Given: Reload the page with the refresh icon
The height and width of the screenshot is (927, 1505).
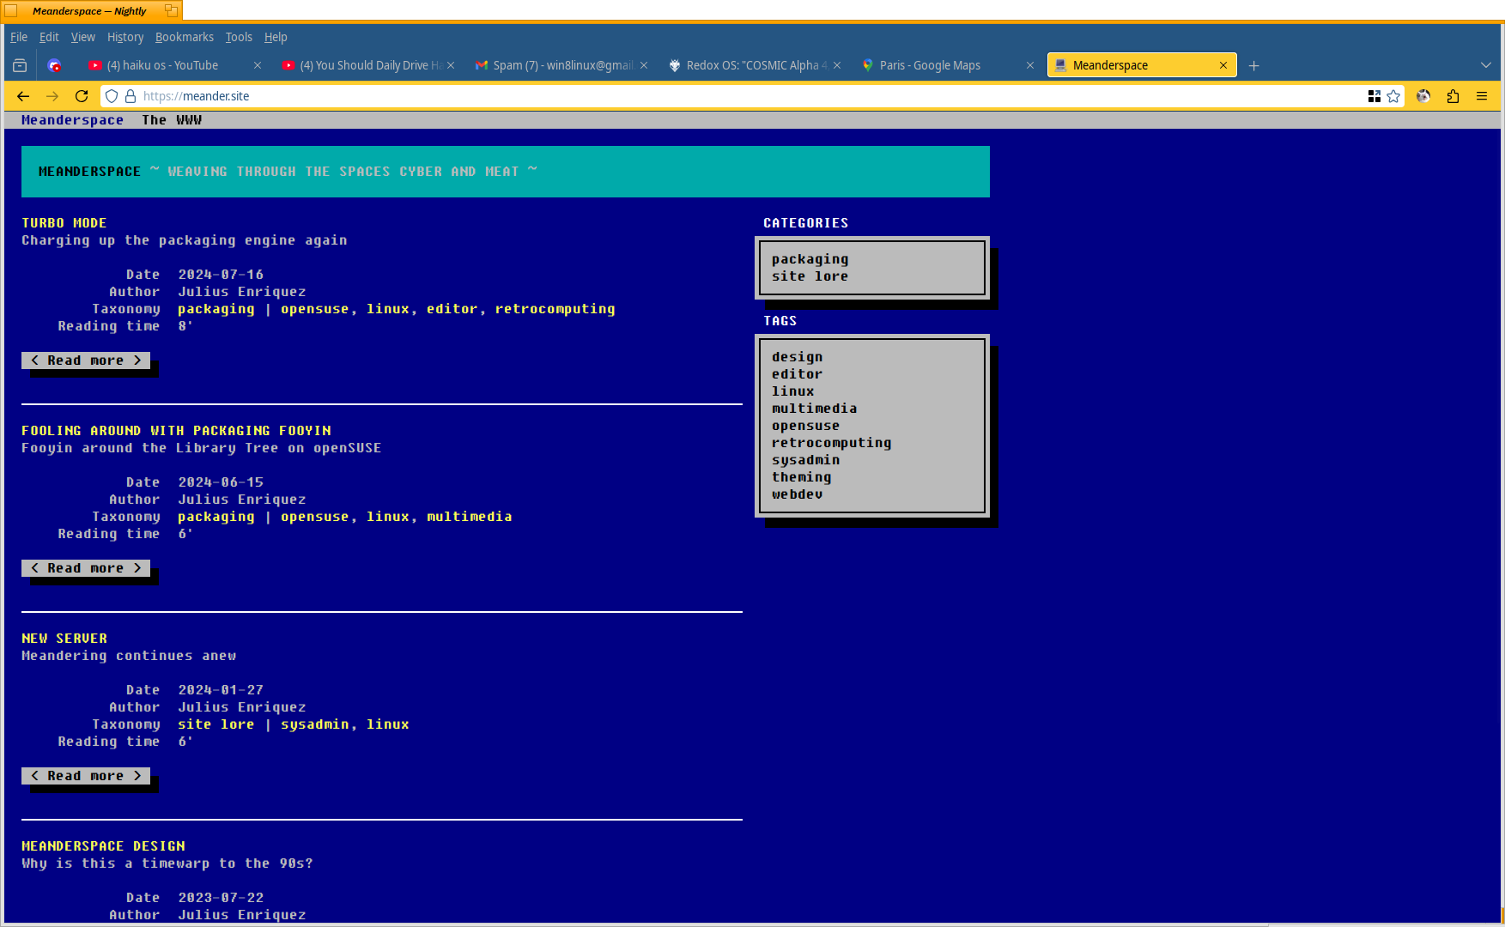Looking at the screenshot, I should click(82, 96).
